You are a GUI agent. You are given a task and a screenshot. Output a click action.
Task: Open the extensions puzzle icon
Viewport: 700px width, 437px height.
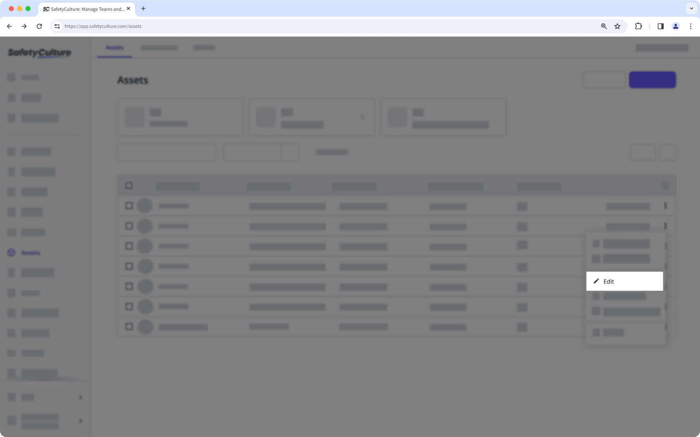(x=638, y=26)
